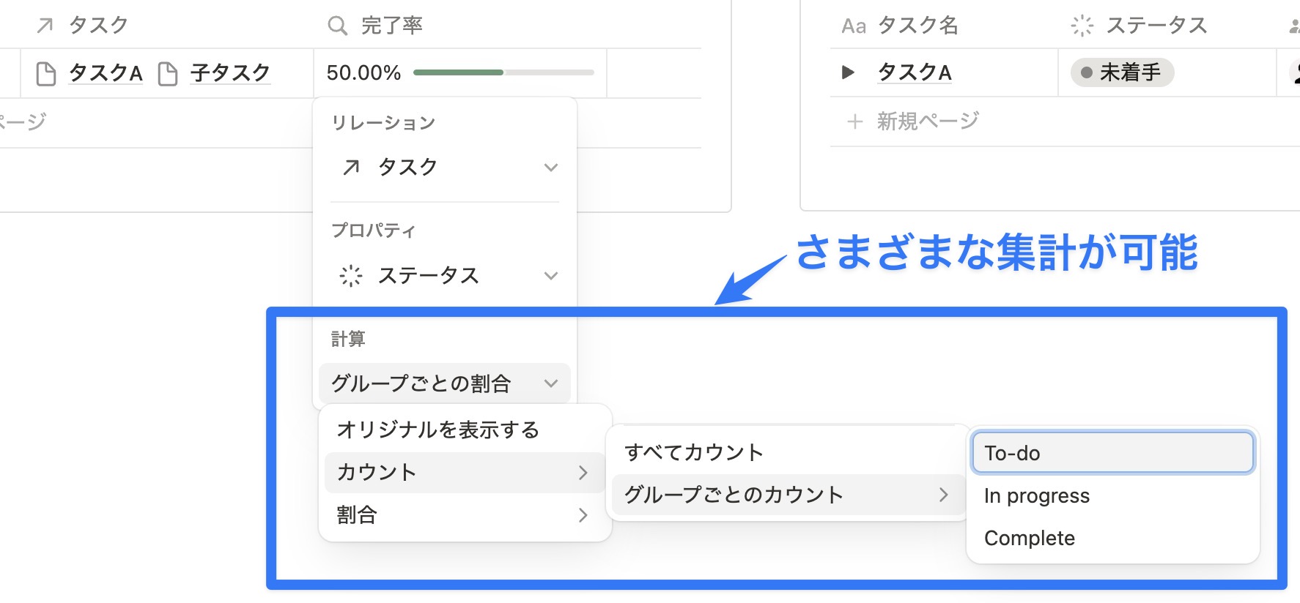Screen dimensions: 1300x603
Task: Select the Complete group option
Action: (x=1112, y=538)
